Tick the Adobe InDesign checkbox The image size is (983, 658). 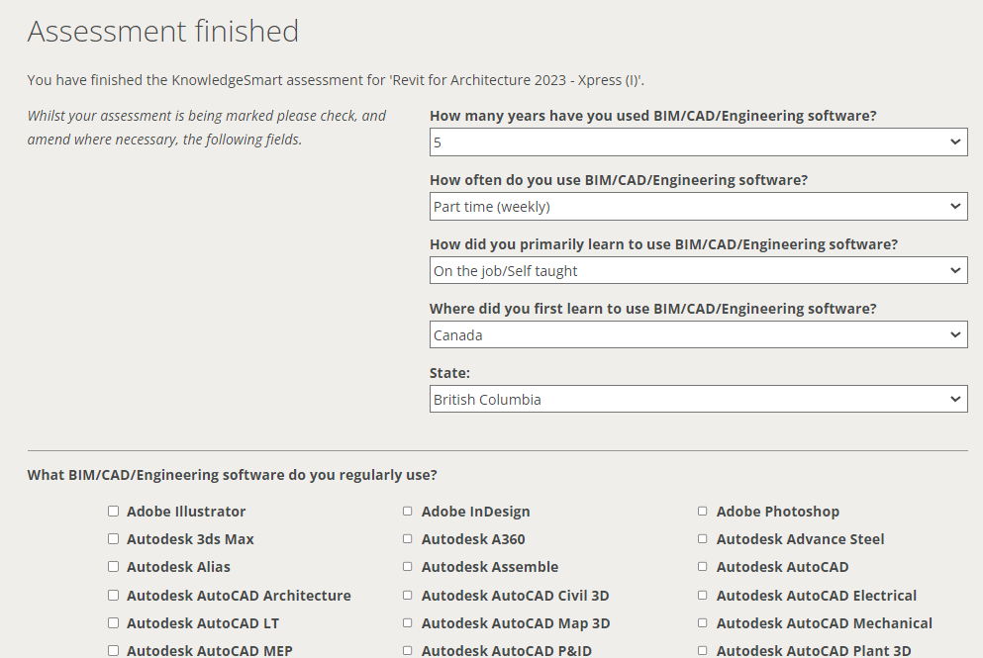[408, 512]
